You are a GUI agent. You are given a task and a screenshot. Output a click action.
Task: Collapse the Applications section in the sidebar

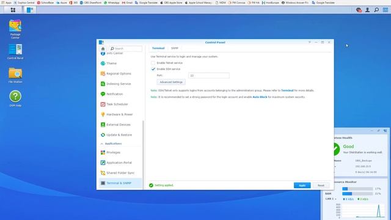coord(101,144)
